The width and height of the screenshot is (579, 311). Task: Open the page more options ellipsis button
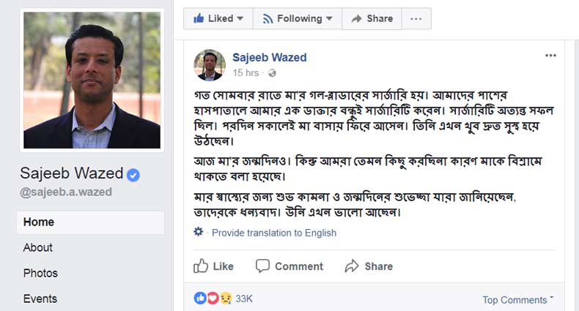pos(416,18)
